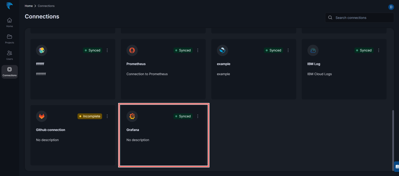Open the Prometheus connection icon
This screenshot has height=176, width=399.
pos(132,50)
